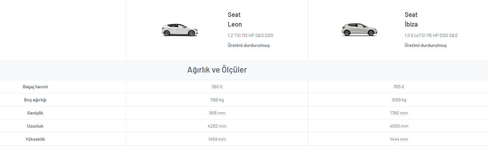The height and width of the screenshot is (146, 488).
Task: Select the 1,0 EcoTSI 115 HP DSG S&S version
Action: 431,36
